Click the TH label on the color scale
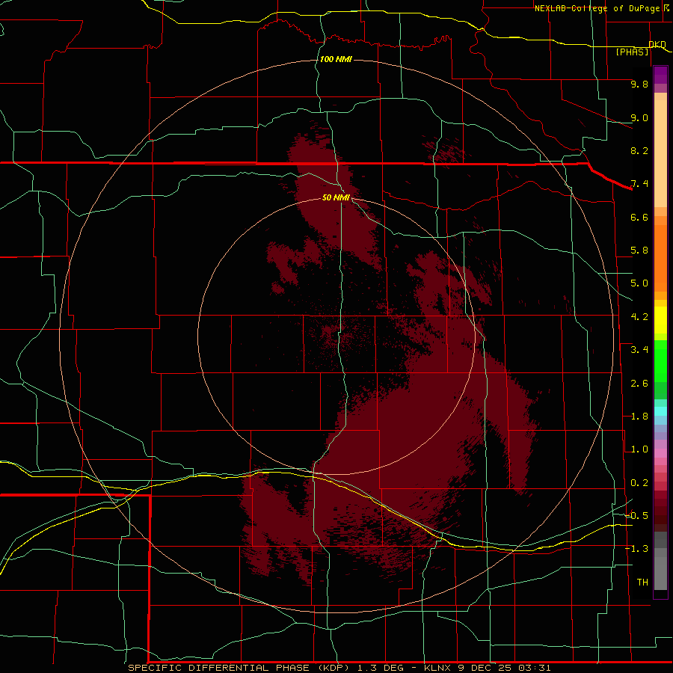 [x=642, y=583]
